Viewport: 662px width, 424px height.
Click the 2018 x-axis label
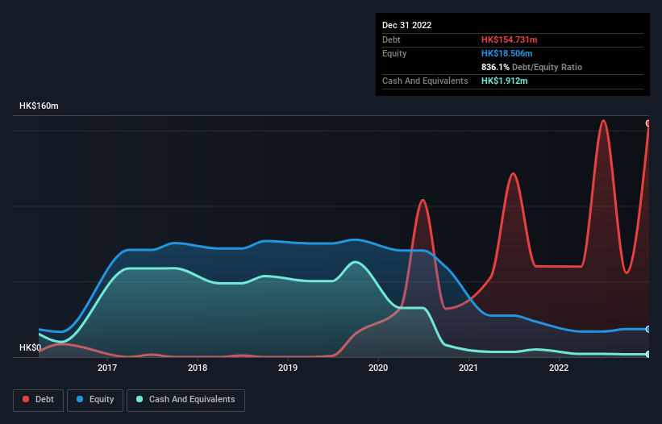tap(198, 368)
